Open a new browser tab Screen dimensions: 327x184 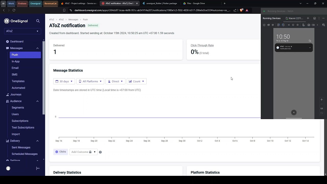click(225, 3)
